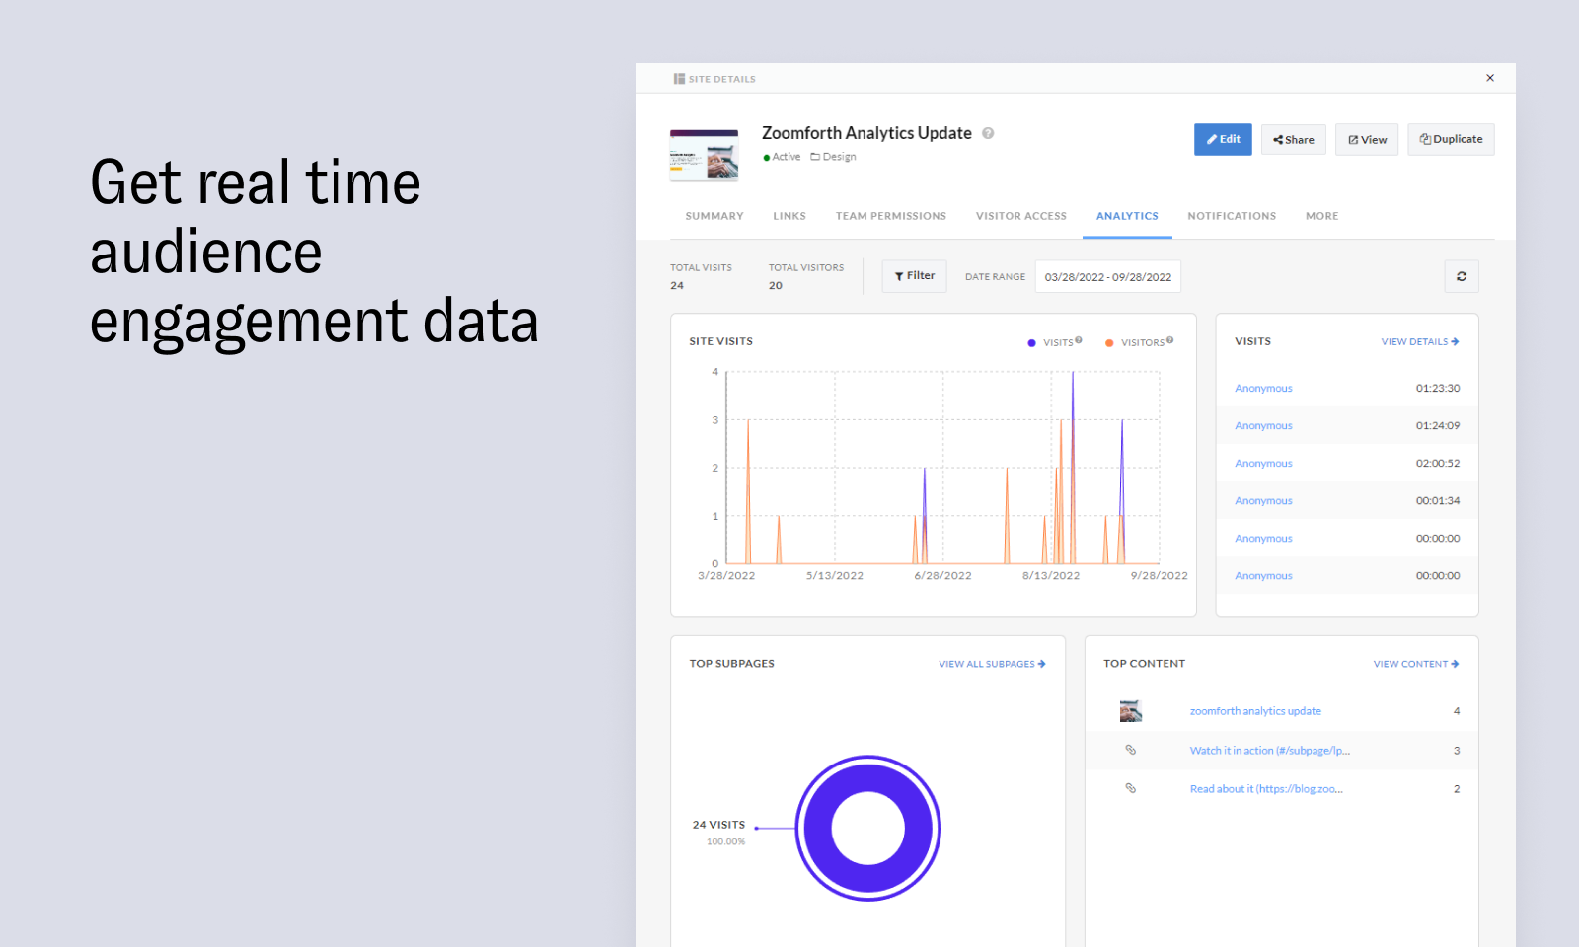Close the Site Details panel
The height and width of the screenshot is (947, 1579).
1490,78
